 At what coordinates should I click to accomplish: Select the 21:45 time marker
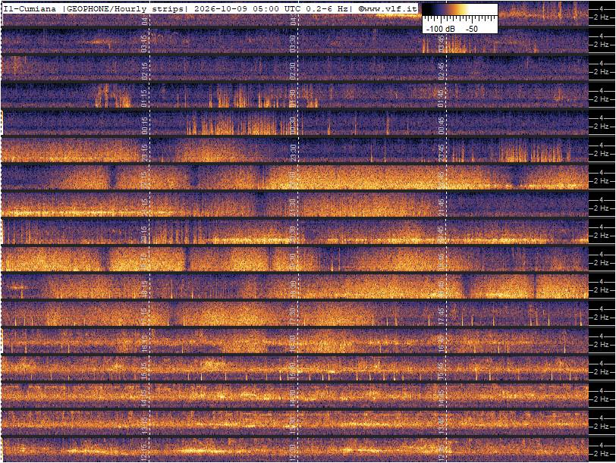(x=442, y=208)
